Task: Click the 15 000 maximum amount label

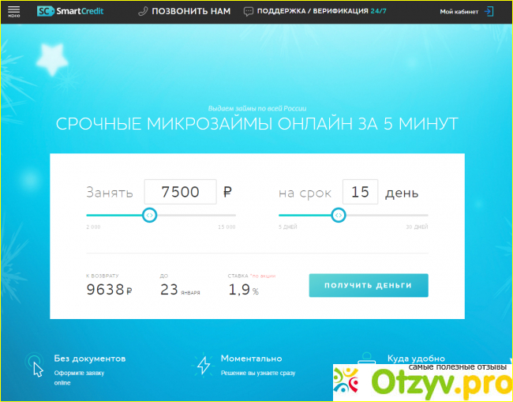Action: coord(226,227)
